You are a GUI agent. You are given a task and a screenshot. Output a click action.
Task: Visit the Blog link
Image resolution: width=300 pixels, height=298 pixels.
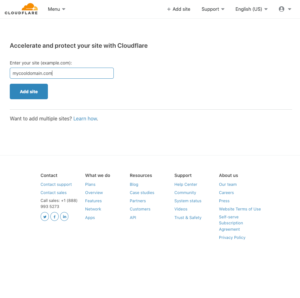pos(134,185)
